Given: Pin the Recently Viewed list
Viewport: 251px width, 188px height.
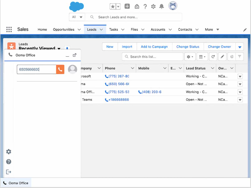Looking at the screenshot, I should [67, 48].
